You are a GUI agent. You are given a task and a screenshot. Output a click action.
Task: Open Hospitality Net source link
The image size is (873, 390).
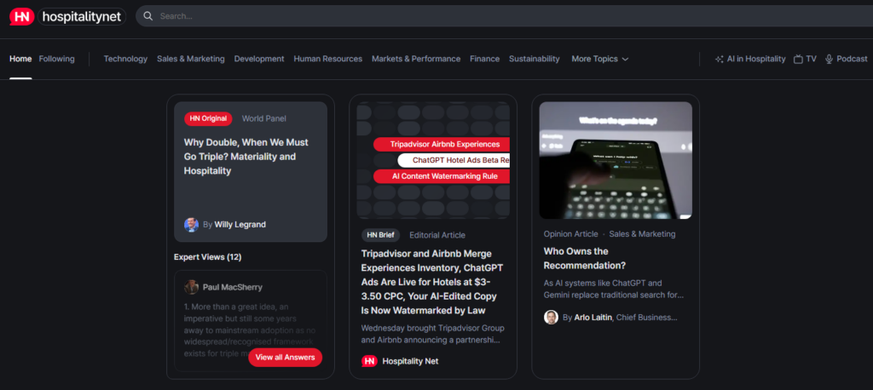tap(410, 361)
